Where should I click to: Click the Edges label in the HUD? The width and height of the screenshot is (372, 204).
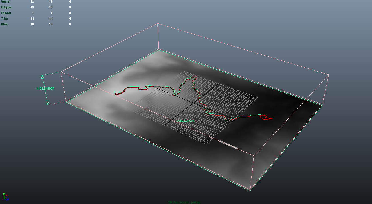(x=6, y=7)
